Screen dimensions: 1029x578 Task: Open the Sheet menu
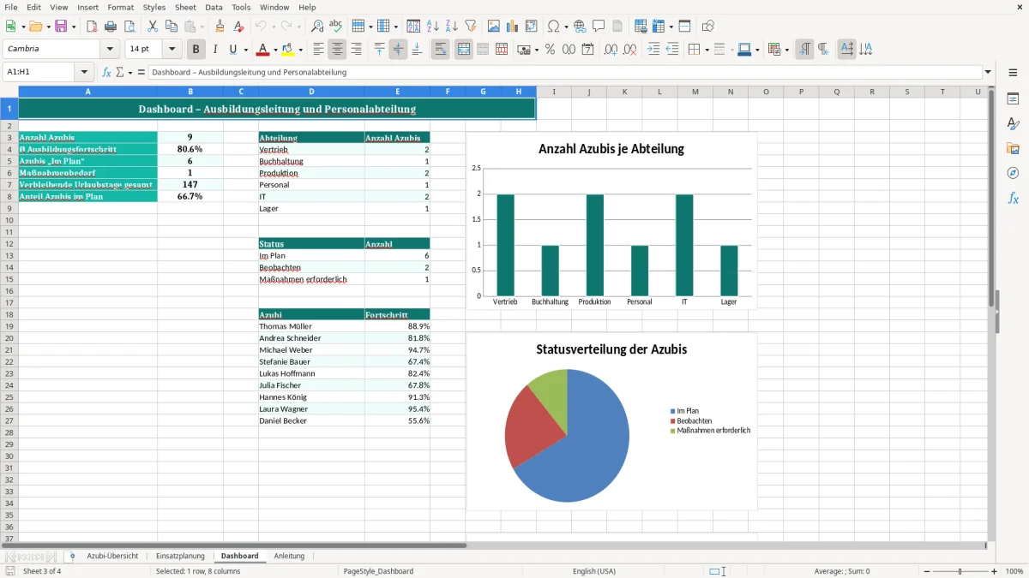[x=186, y=7]
